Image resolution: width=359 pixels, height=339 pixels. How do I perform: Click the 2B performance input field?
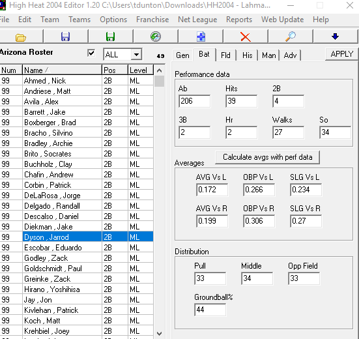pyautogui.click(x=288, y=101)
